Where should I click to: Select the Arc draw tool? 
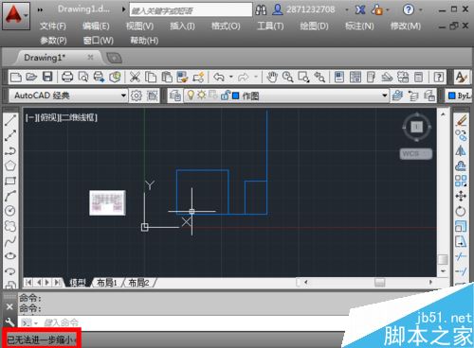pos(10,196)
